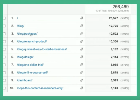Select the 12,725 pageviews cell
Screen dimensions: 140x100
click(113, 26)
